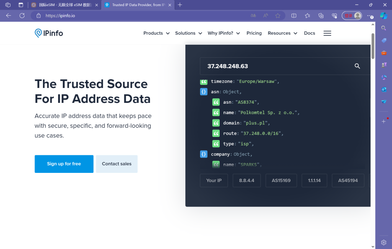Open browser essentials heart icon
This screenshot has width=392, height=249.
coord(334,15)
